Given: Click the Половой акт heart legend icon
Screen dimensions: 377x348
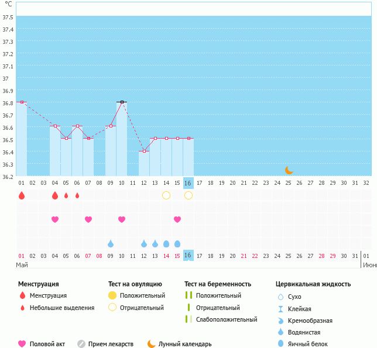Looking at the screenshot, I should click(x=23, y=344).
